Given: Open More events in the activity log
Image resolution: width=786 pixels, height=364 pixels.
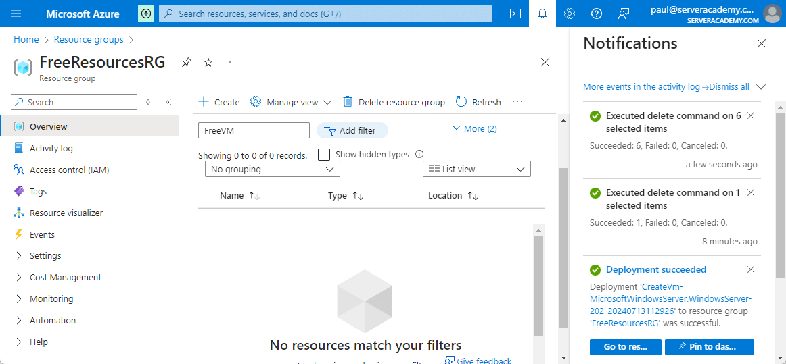Looking at the screenshot, I should [646, 87].
